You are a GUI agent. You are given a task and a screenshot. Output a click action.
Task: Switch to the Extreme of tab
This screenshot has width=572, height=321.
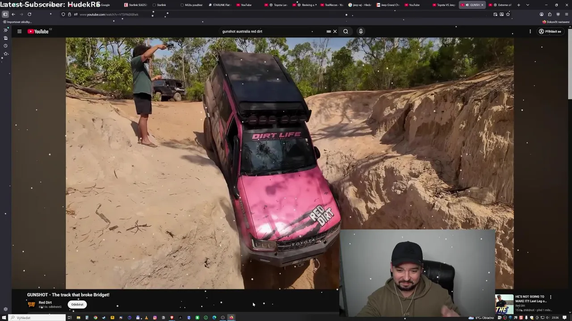tap(500, 5)
